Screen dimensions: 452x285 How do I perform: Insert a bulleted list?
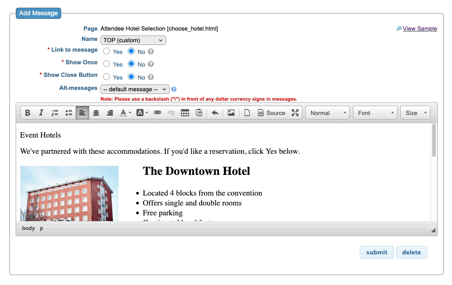coord(68,113)
